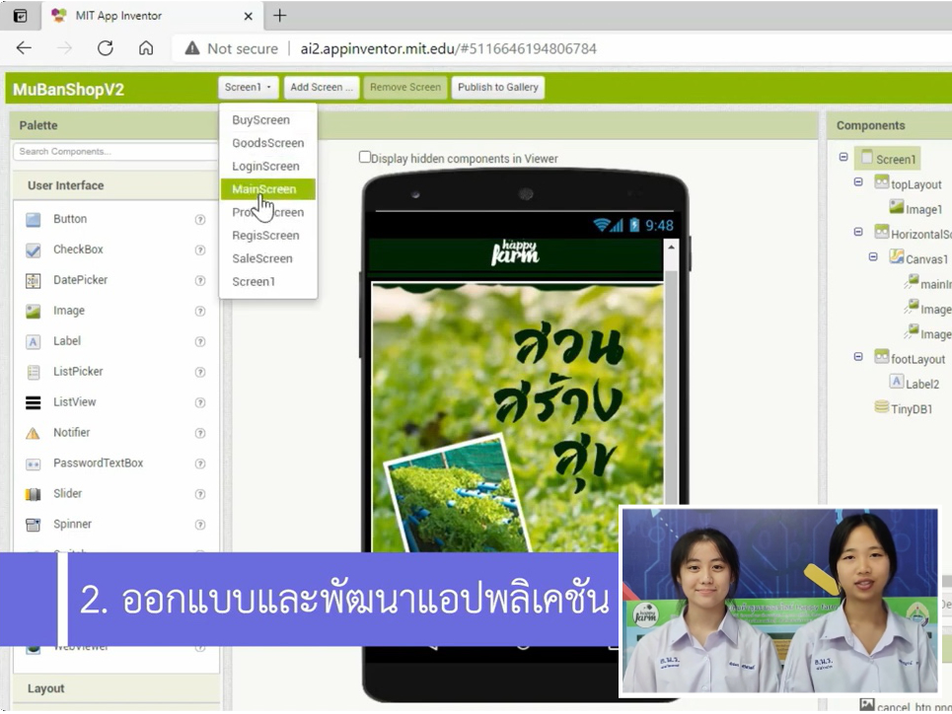Select footLayout in the Components tree

(917, 359)
